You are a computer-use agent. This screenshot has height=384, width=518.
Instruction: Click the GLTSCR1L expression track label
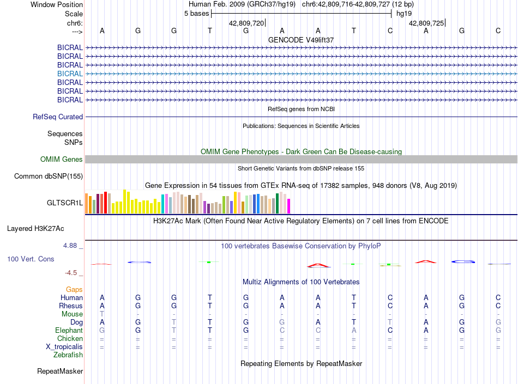pos(65,203)
